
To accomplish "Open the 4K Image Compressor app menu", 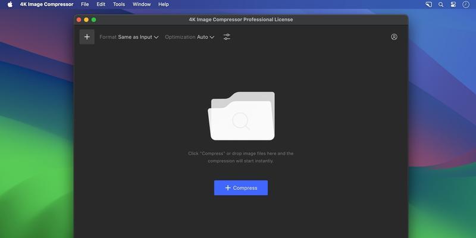I will coord(46,4).
